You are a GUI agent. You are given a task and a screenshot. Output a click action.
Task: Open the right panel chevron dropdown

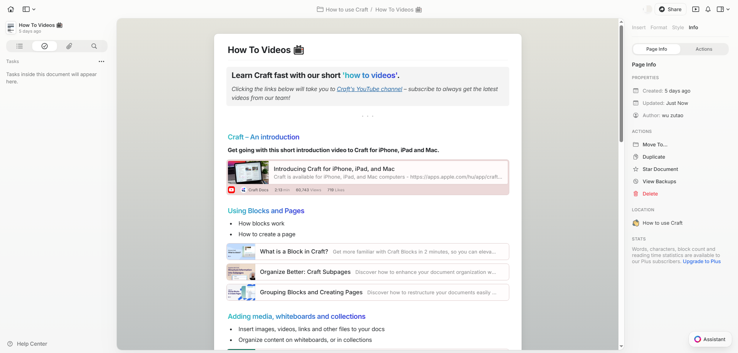pyautogui.click(x=728, y=9)
